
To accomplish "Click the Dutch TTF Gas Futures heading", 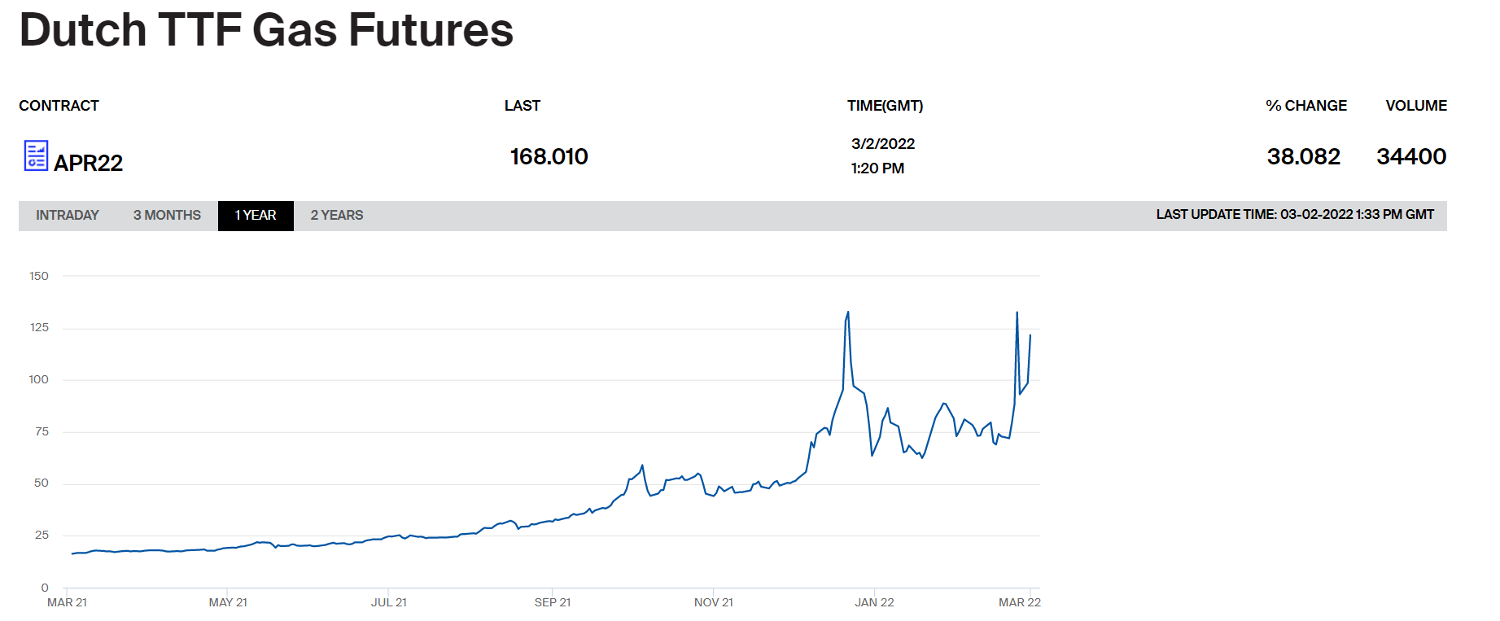I will point(266,30).
